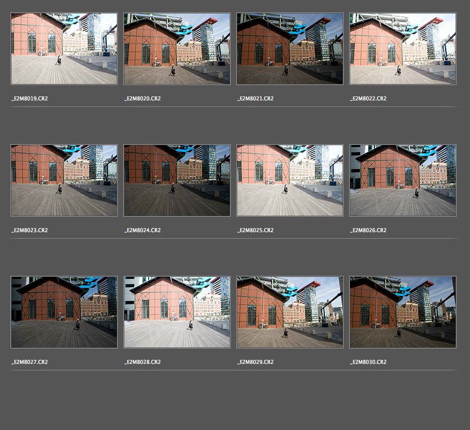Viewport: 470px width, 430px height.
Task: Click the _E2M8021.CR2 image thumbnail
Action: click(x=290, y=49)
